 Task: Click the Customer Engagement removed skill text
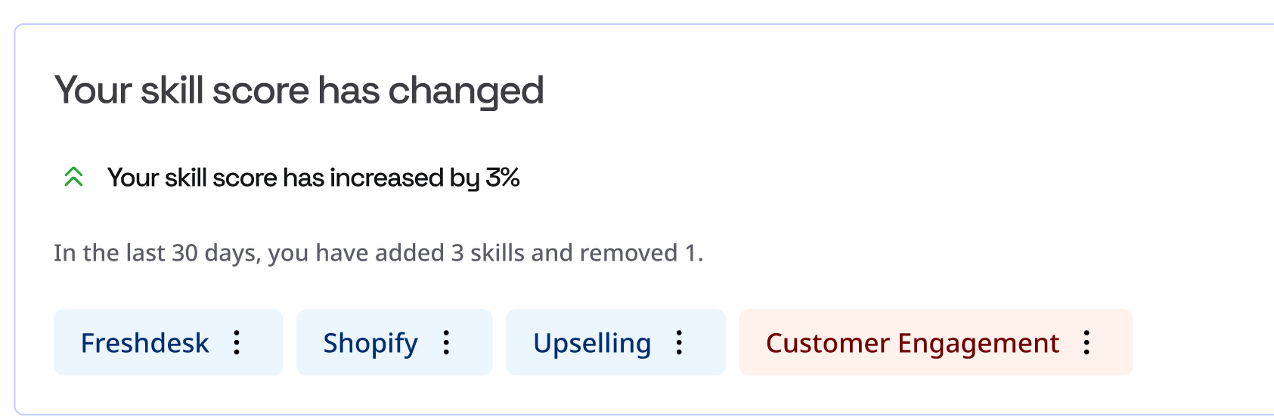[x=912, y=343]
